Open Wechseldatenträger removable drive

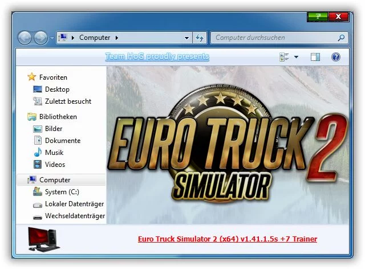tap(75, 216)
